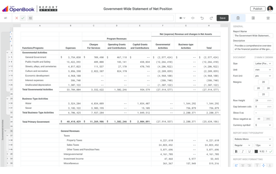Cancel the formula edit with the red X
The width and height of the screenshot is (276, 174).
pos(17,18)
